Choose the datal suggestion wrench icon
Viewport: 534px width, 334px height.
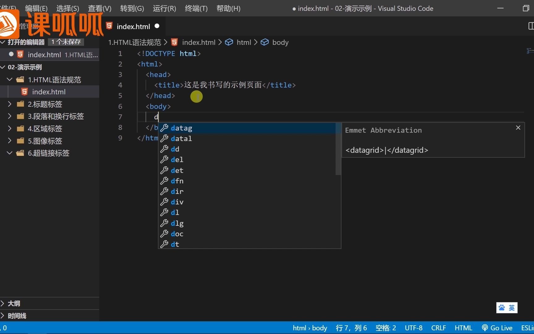point(164,139)
